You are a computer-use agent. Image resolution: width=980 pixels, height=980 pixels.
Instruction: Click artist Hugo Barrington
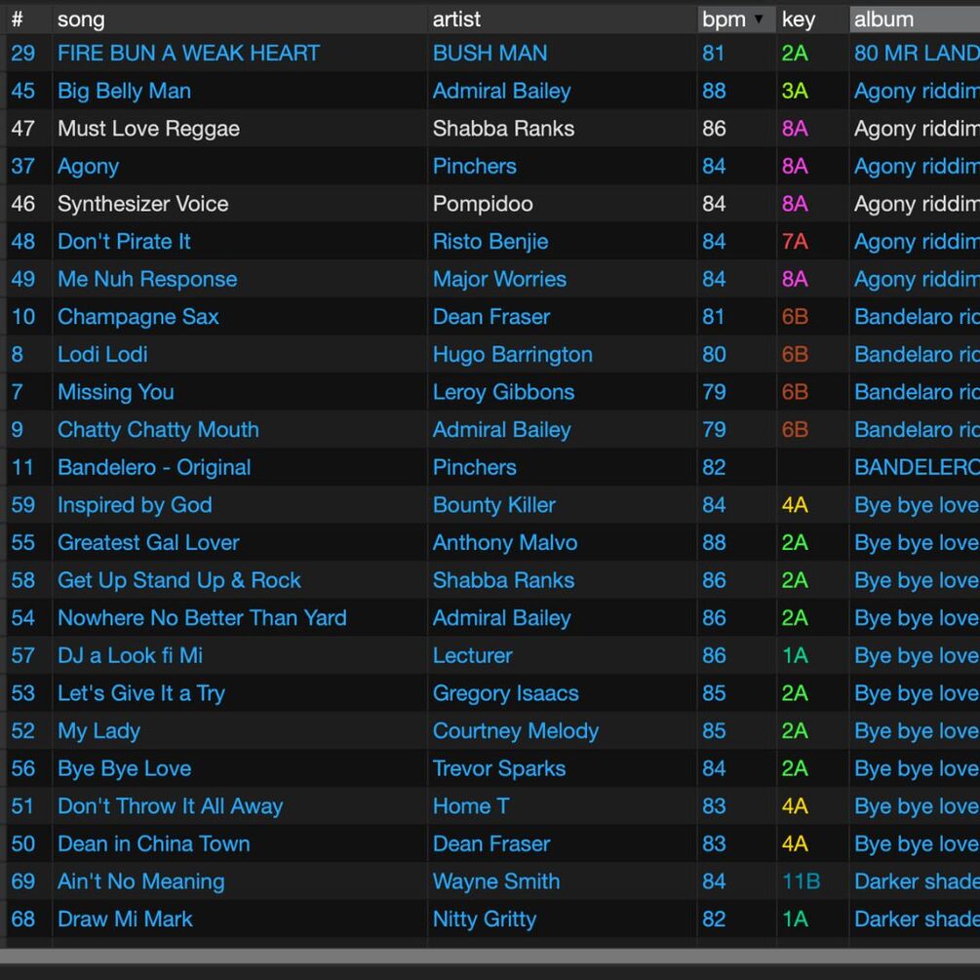point(513,354)
